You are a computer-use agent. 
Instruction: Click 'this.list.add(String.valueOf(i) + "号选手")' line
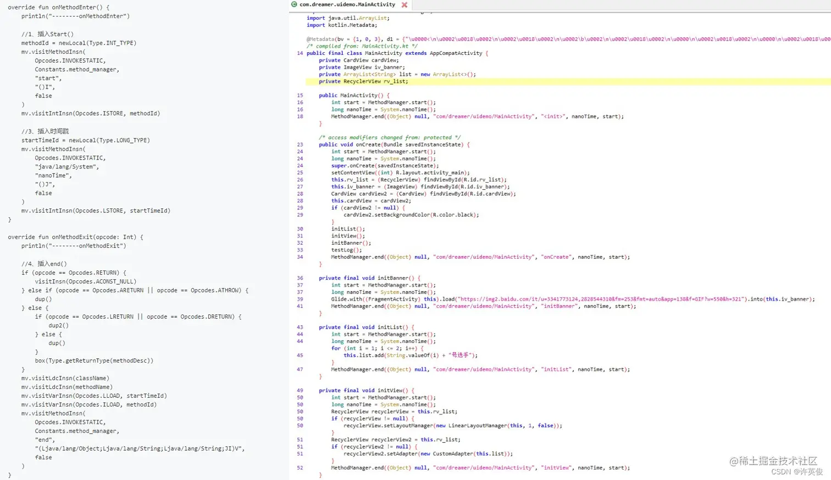(x=411, y=355)
